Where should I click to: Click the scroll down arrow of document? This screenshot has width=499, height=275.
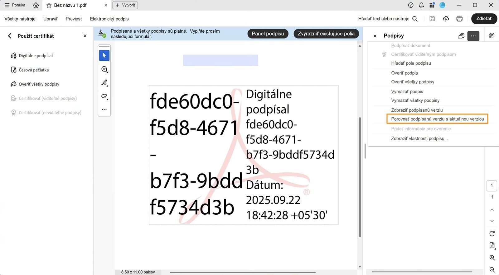[360, 267]
